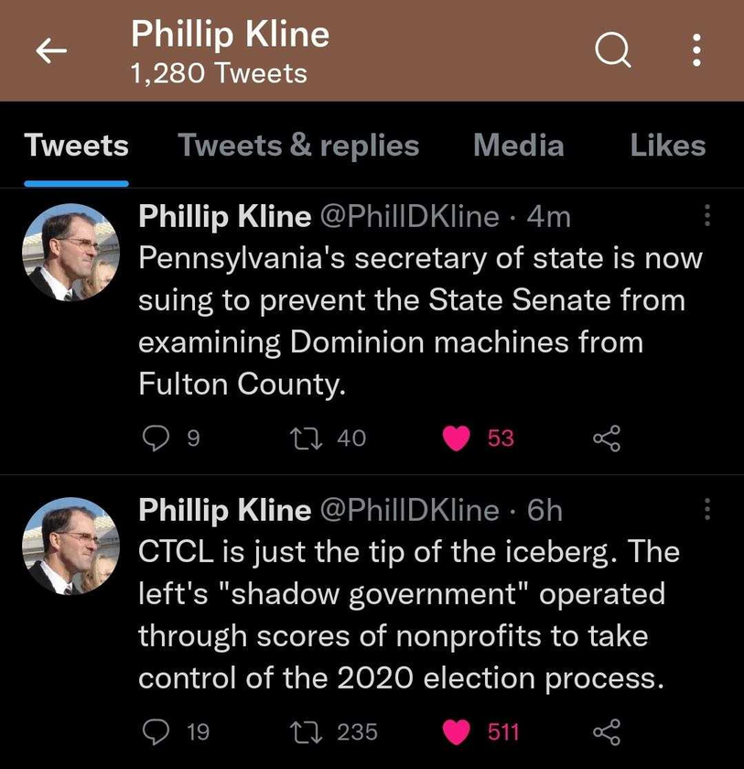Open the Phillip Kline name on first tweet
This screenshot has height=769, width=744.
(224, 216)
